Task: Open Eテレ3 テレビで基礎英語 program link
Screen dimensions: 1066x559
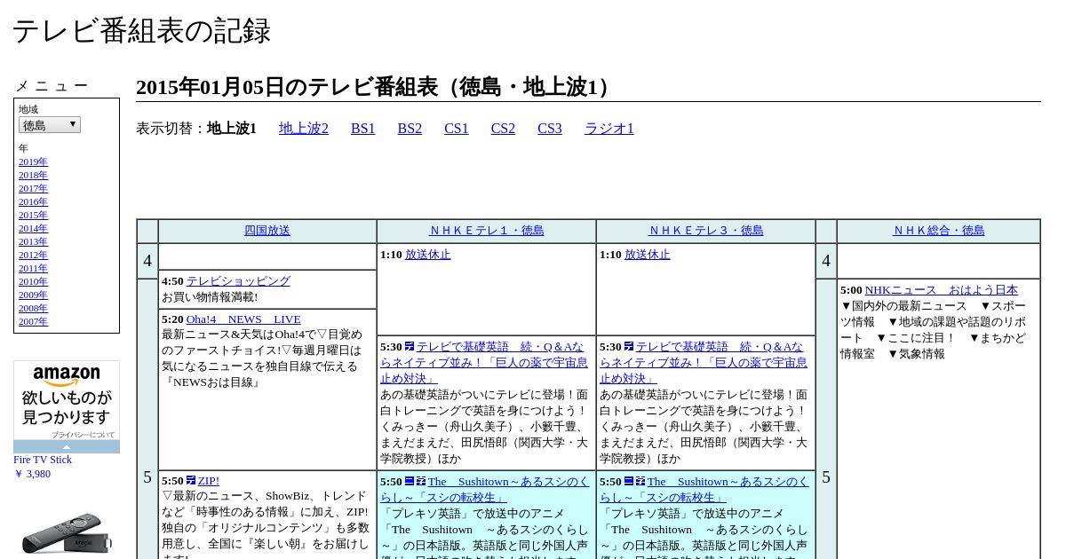Action: point(704,363)
